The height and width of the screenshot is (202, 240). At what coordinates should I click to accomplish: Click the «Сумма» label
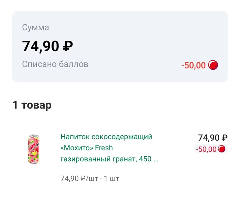point(36,28)
